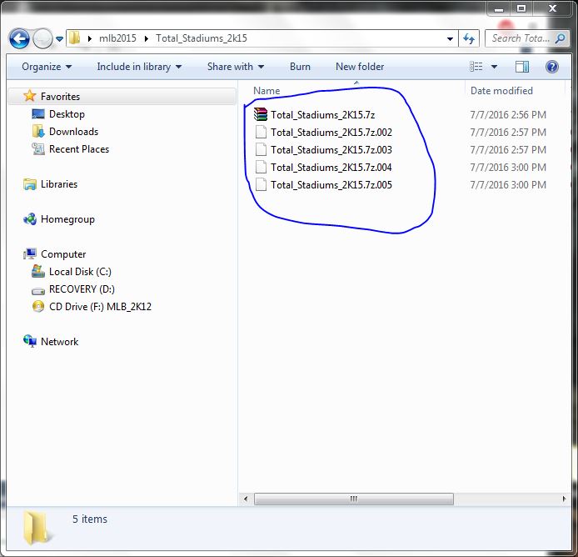Click the Burn toolbar button
This screenshot has height=557, width=578.
point(300,67)
